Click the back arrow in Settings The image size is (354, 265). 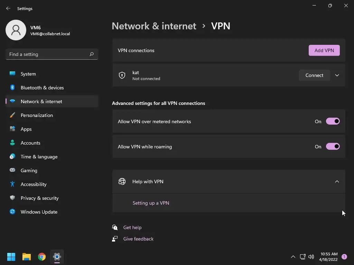pos(8,9)
